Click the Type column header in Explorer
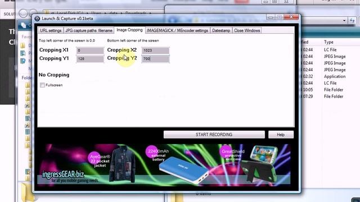Viewport: 360px width, 202px height. point(328,42)
